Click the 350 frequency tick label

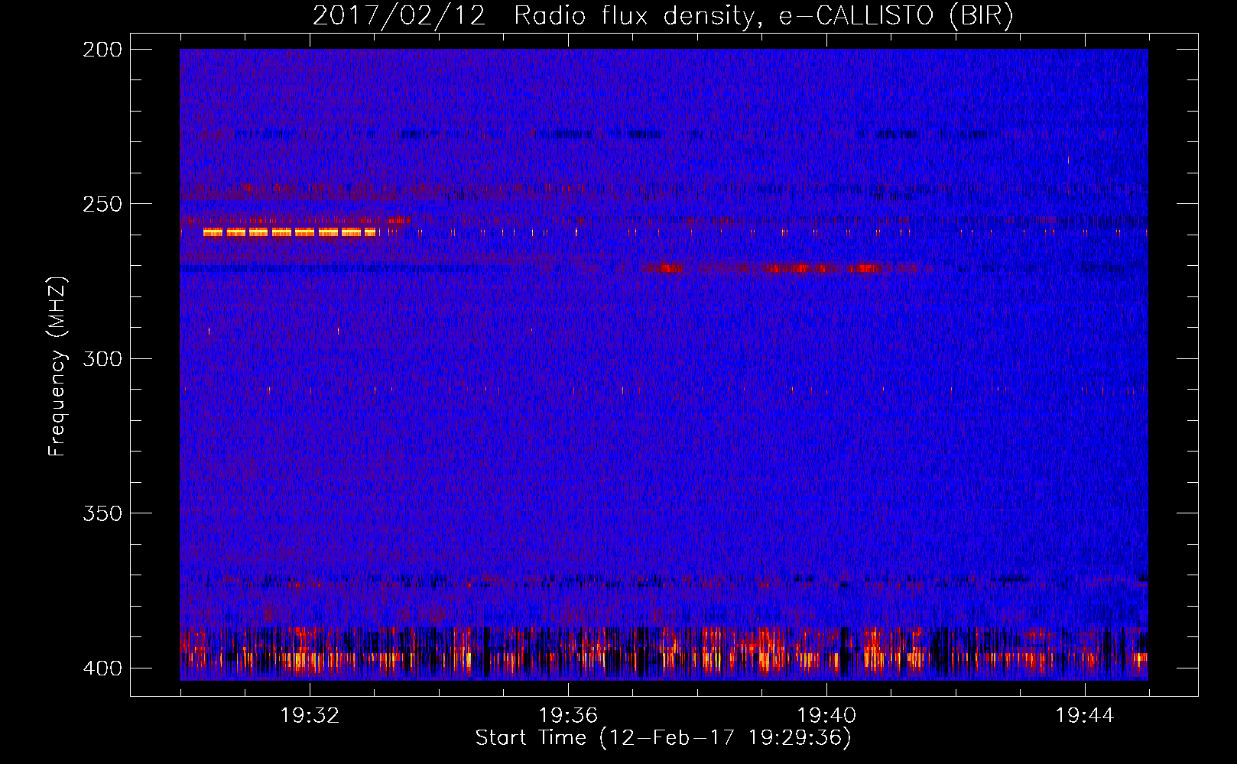[102, 513]
